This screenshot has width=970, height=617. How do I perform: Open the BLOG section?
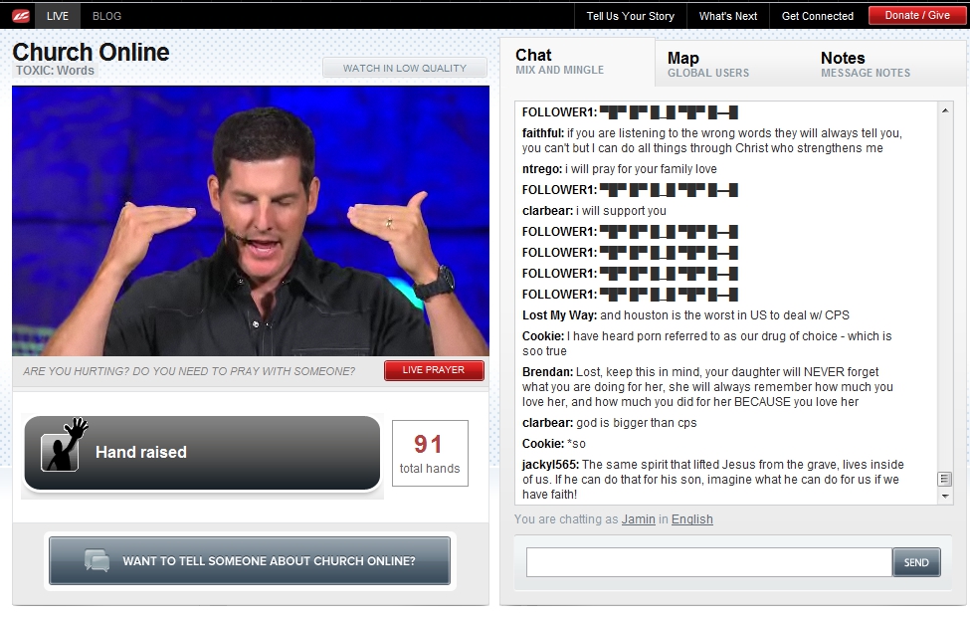pyautogui.click(x=106, y=16)
